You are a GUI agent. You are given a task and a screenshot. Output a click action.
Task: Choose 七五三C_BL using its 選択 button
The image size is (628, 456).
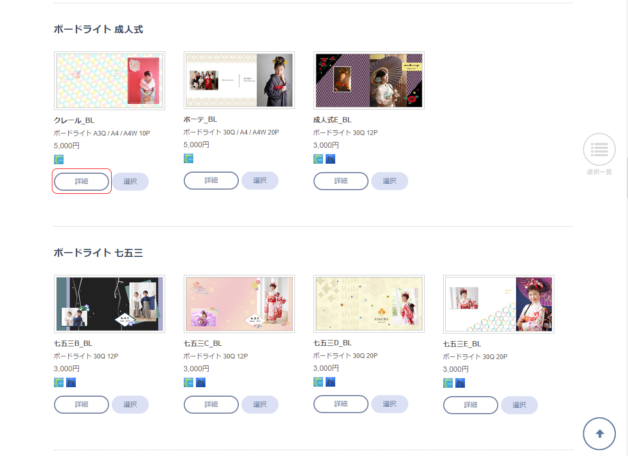pos(259,405)
